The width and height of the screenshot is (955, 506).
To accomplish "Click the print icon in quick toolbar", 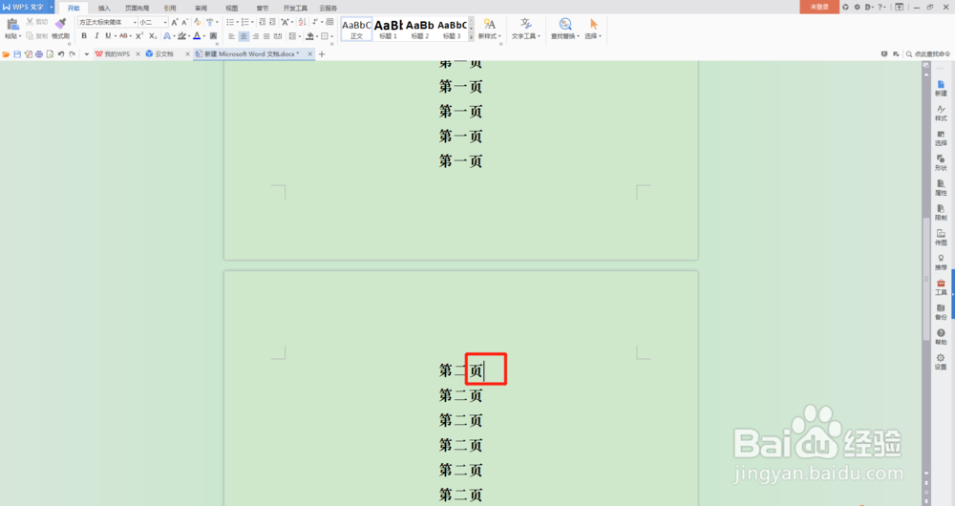I will point(39,54).
